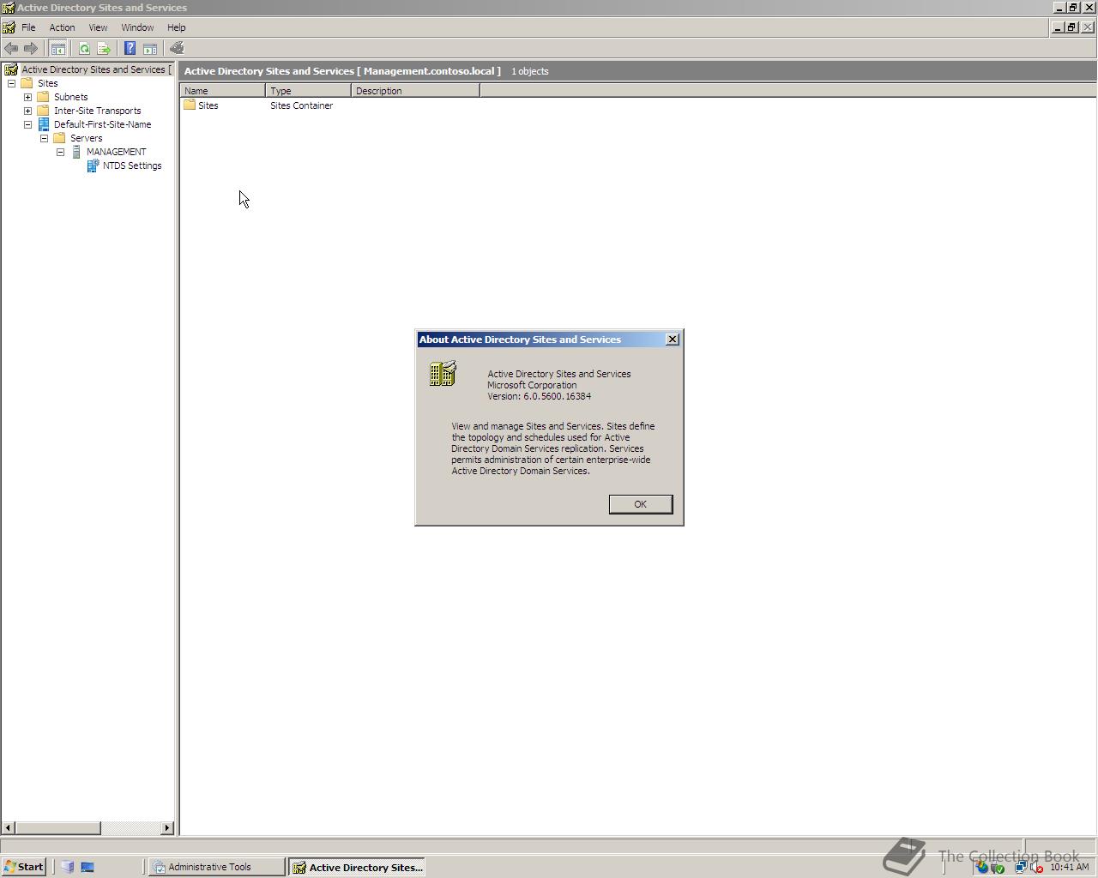Sort by the Type column header
Viewport: 1098px width, 878px height.
[x=309, y=90]
